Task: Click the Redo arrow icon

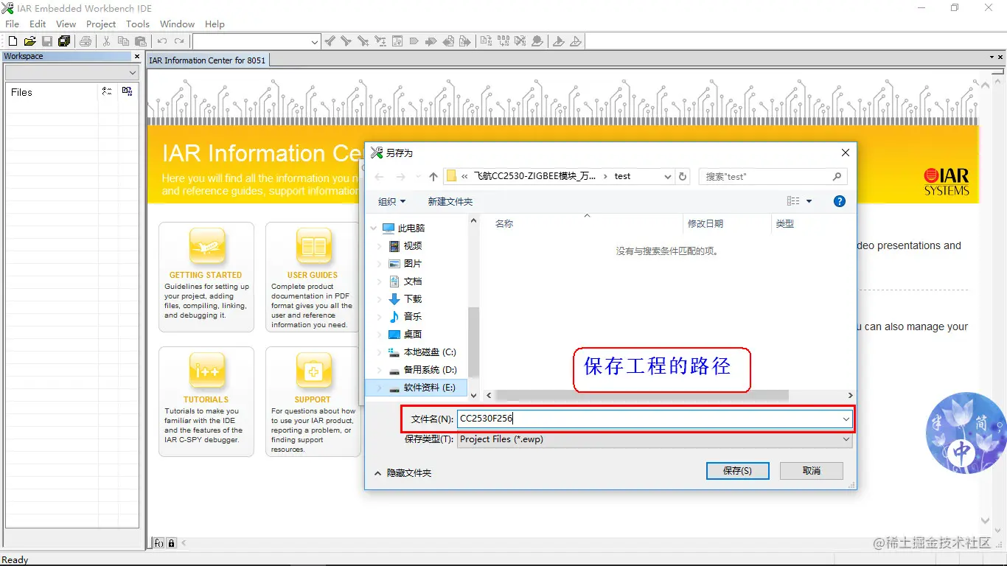Action: point(179,41)
